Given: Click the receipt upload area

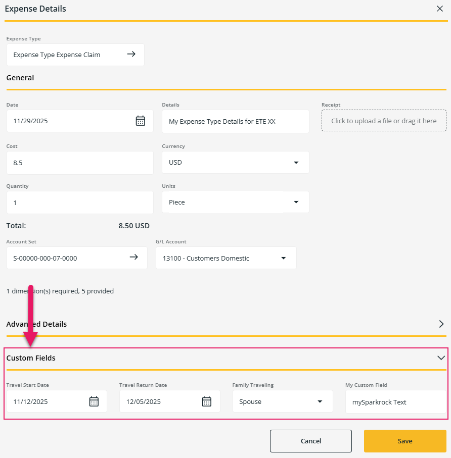Looking at the screenshot, I should coord(383,120).
